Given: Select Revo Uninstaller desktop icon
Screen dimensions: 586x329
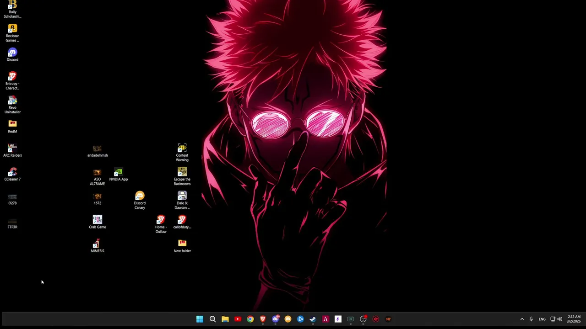Looking at the screenshot, I should coord(12,105).
